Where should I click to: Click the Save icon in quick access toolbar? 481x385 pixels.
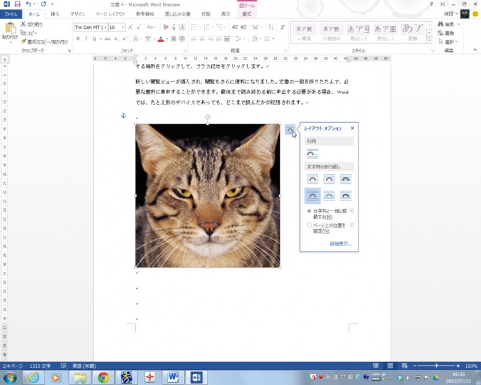[17, 4]
